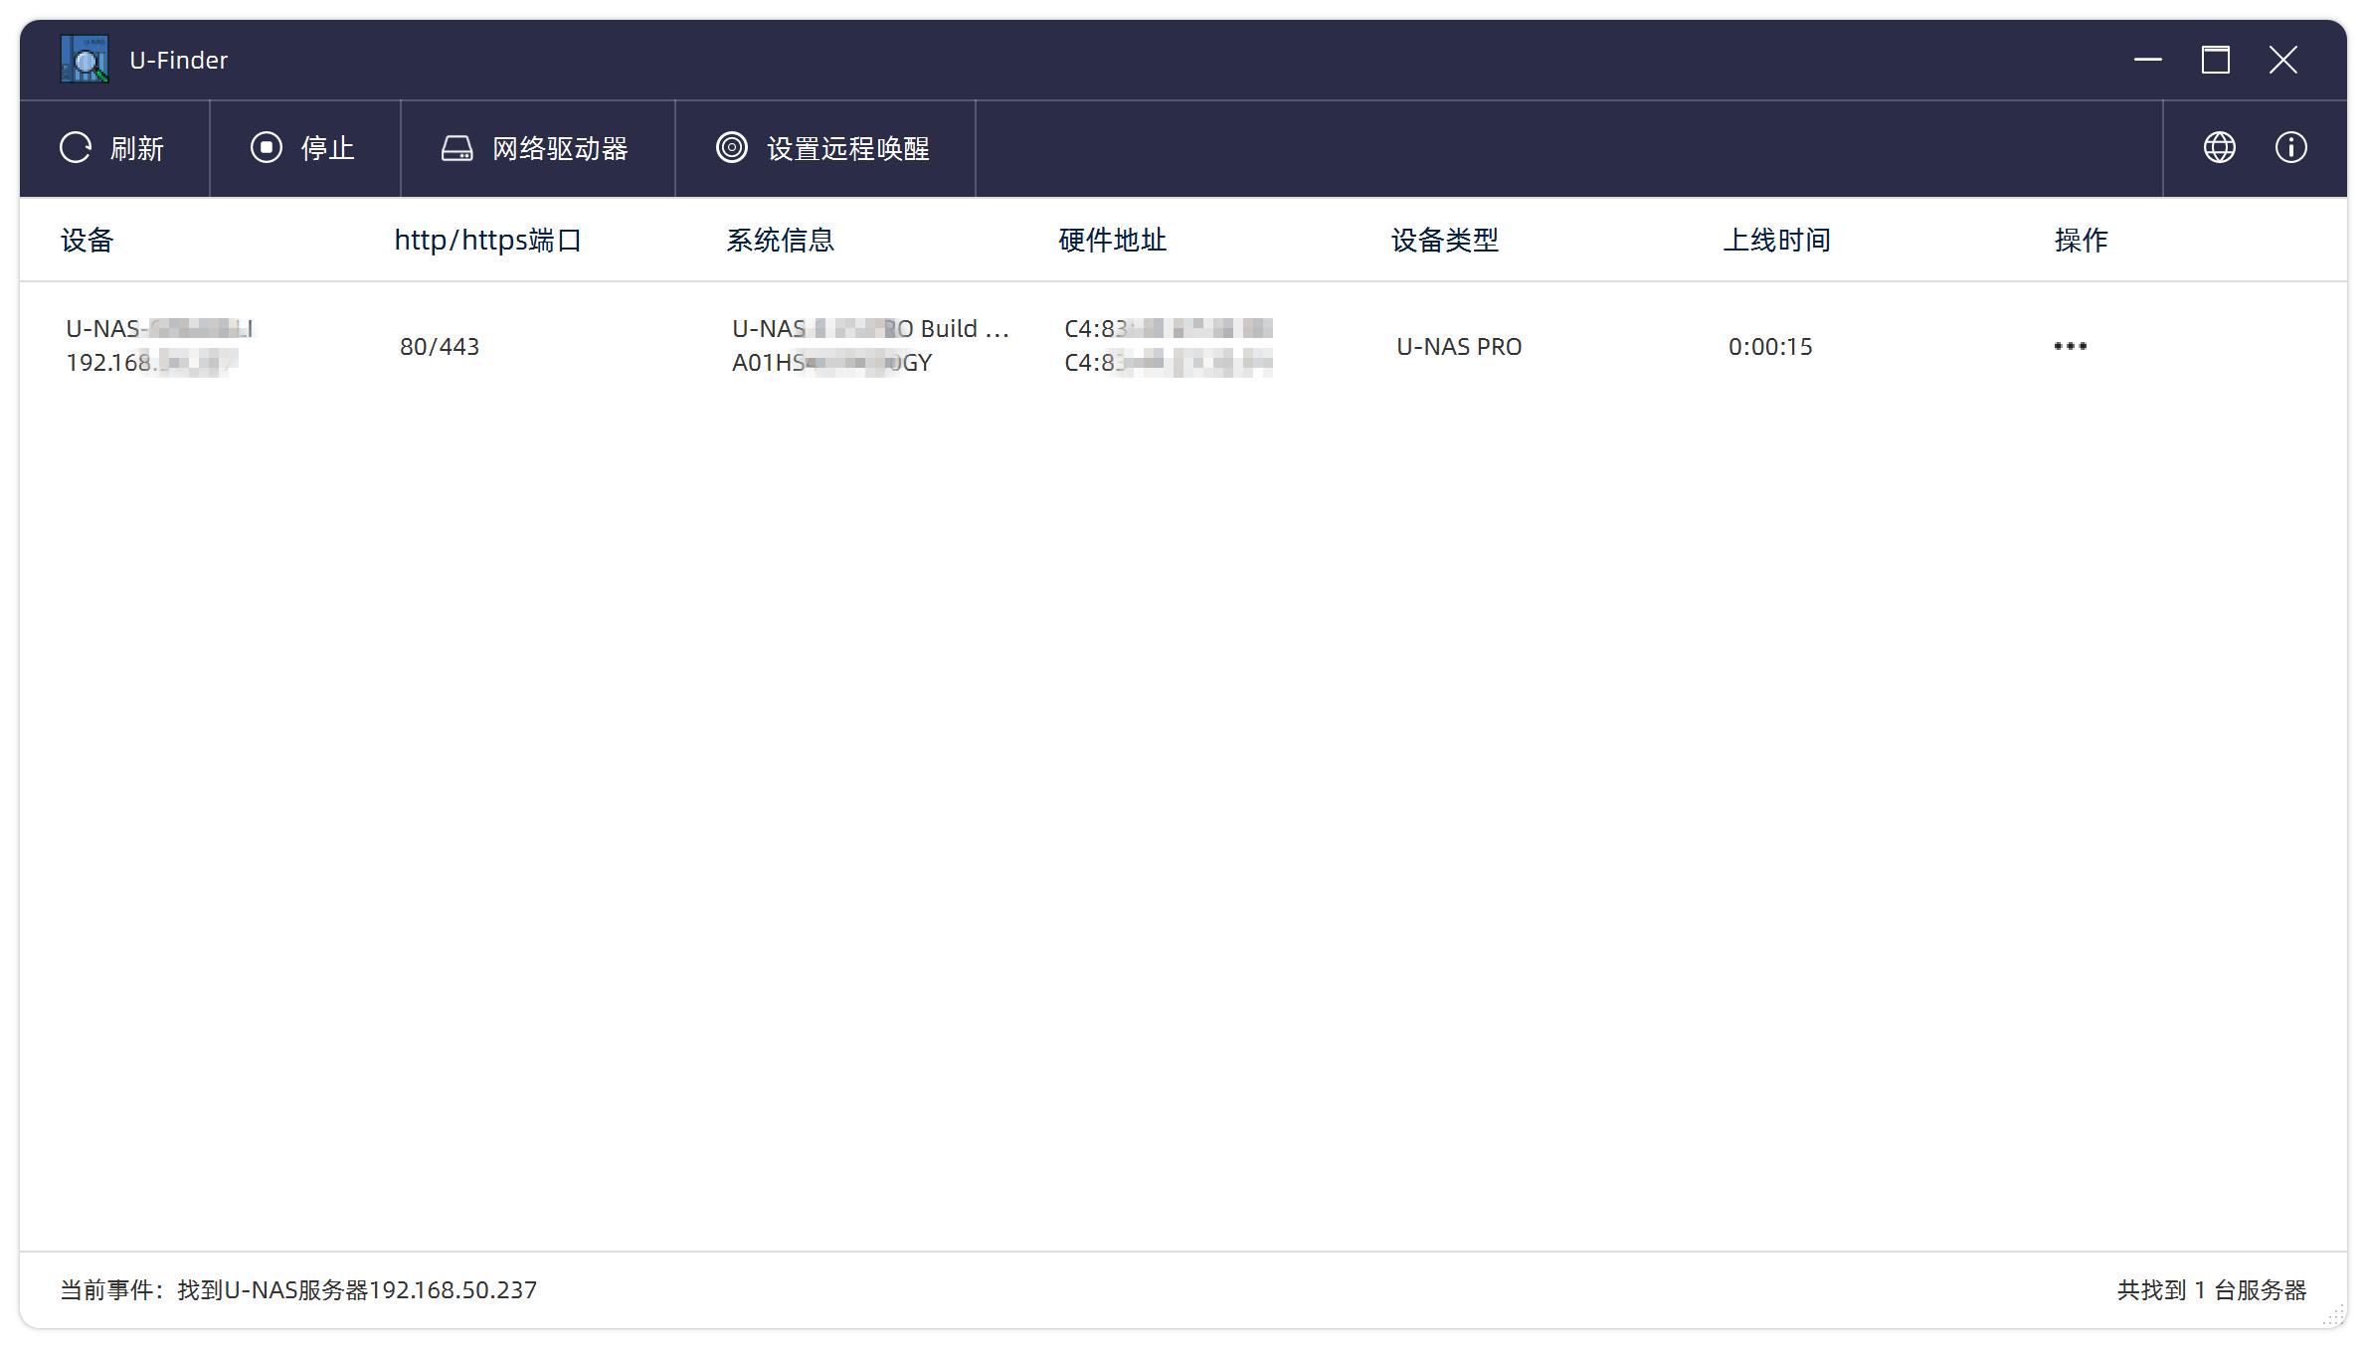The height and width of the screenshot is (1348, 2367).
Task: Click the U-Finder app logo icon
Action: tap(85, 60)
